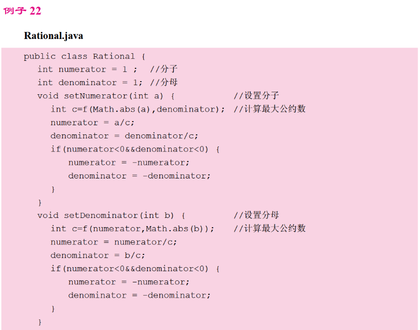420x330 pixels.
Task: Click the "denominator = denominator/c;" statement
Action: 124,136
